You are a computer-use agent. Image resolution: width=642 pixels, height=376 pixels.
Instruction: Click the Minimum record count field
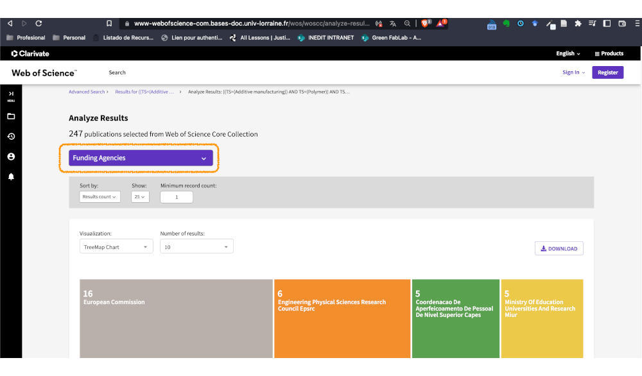176,197
